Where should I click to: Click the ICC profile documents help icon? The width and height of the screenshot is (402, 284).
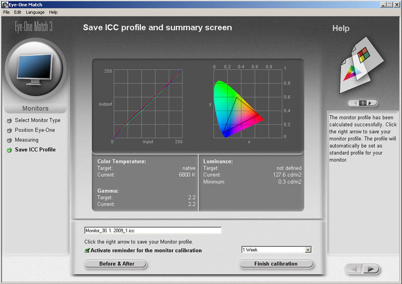tap(361, 66)
